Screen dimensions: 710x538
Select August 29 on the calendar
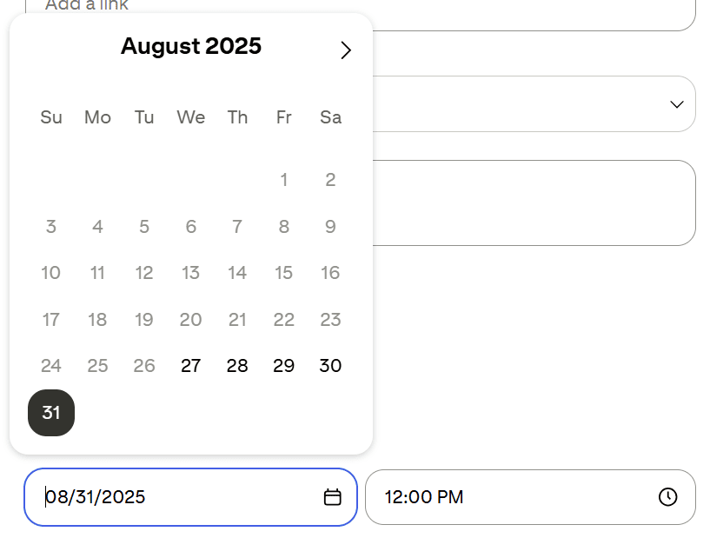[283, 366]
